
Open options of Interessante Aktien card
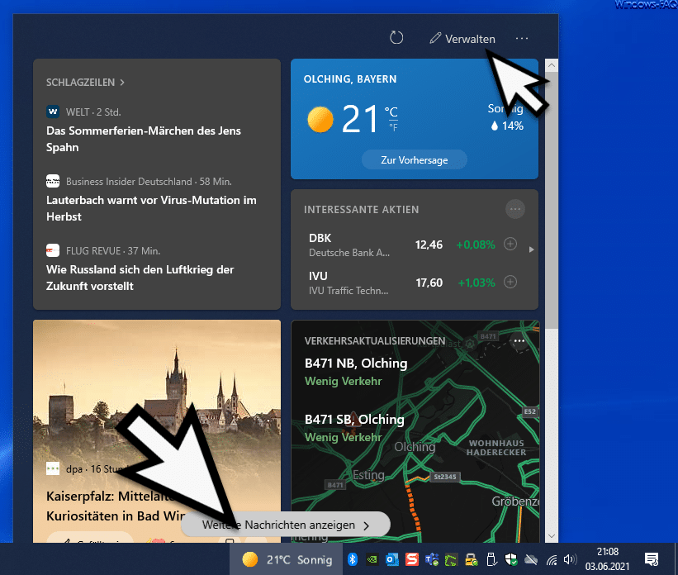coord(515,209)
